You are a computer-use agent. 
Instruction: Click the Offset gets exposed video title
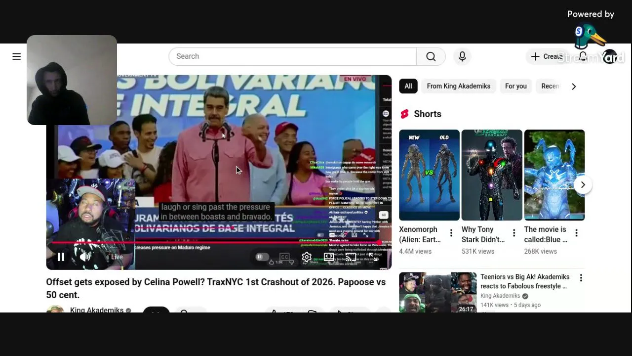[x=216, y=288]
